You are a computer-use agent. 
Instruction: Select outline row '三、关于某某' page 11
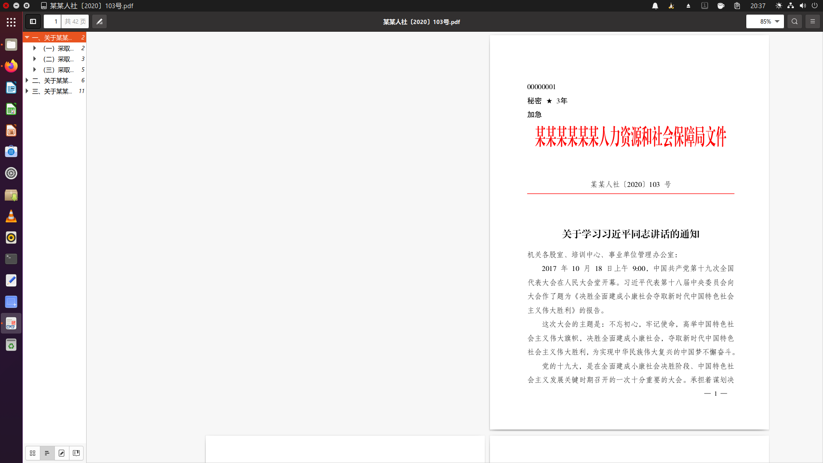click(x=54, y=91)
